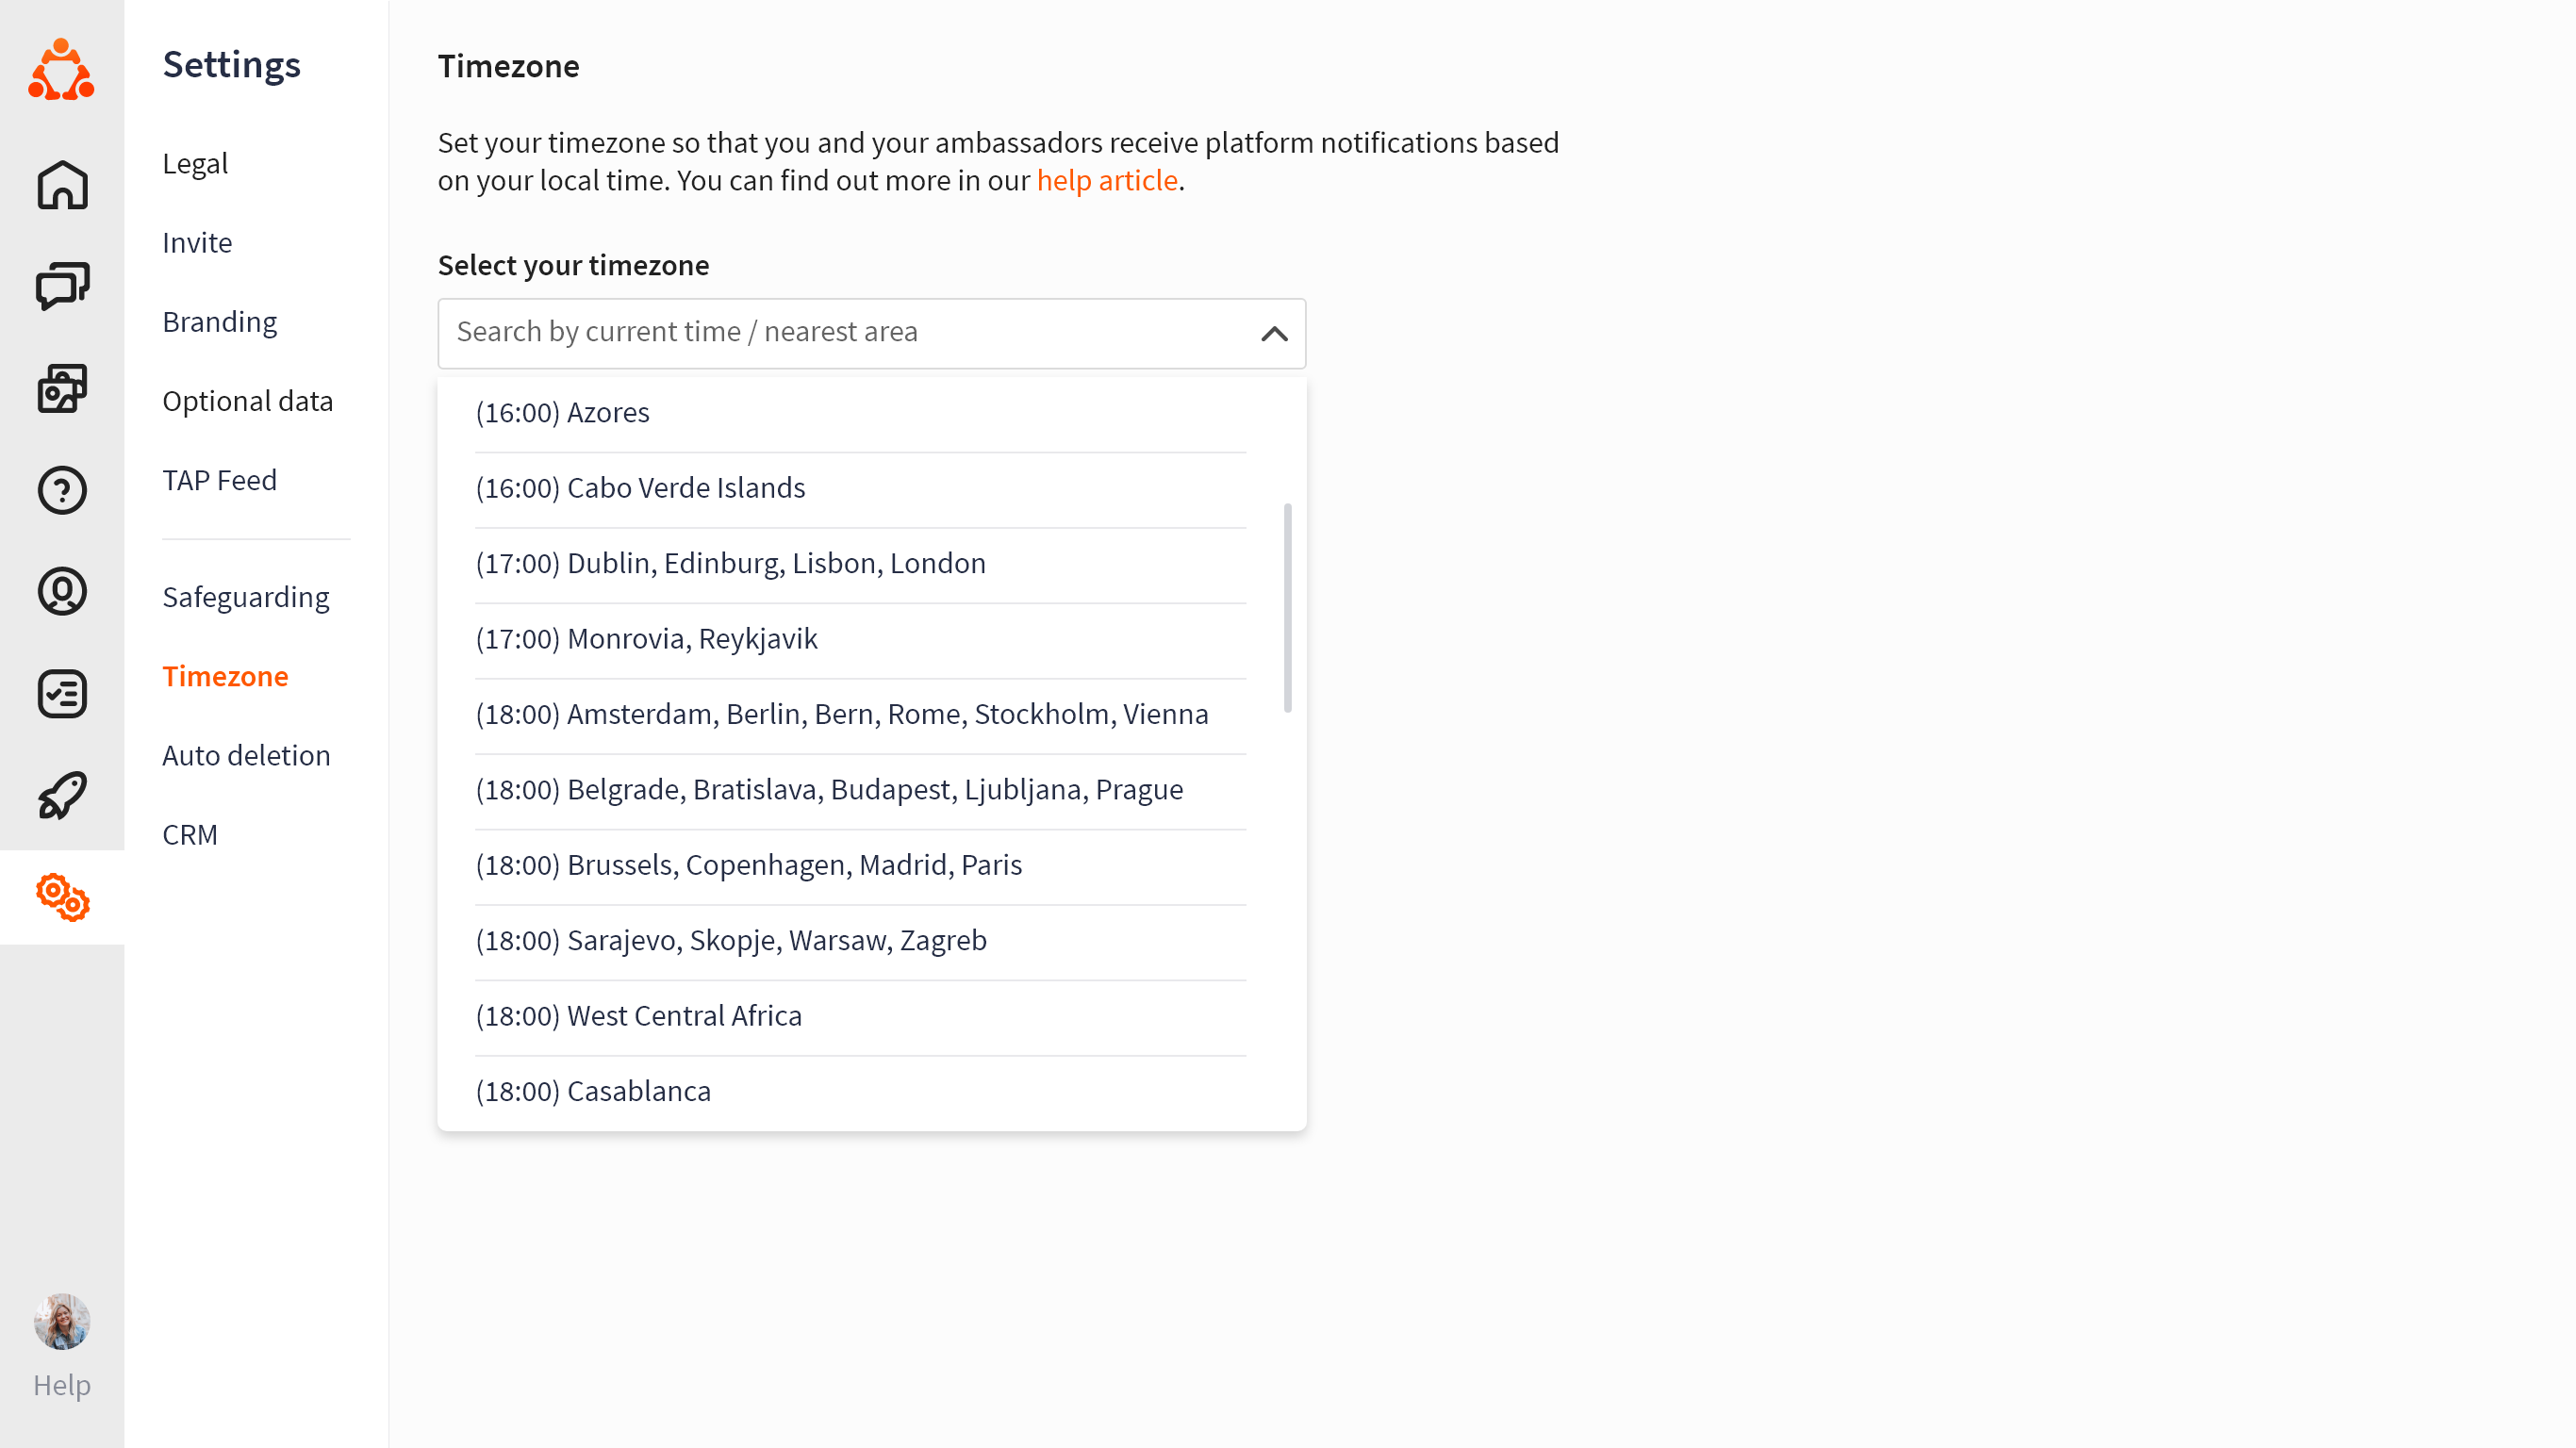
Task: Open the TAP logo at top left
Action: coord(62,68)
